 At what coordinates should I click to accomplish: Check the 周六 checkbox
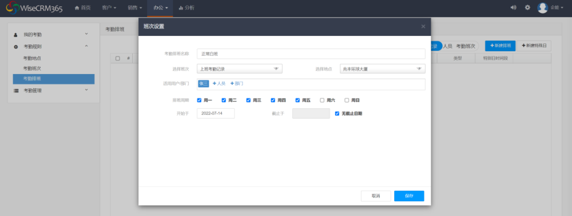tap(322, 100)
